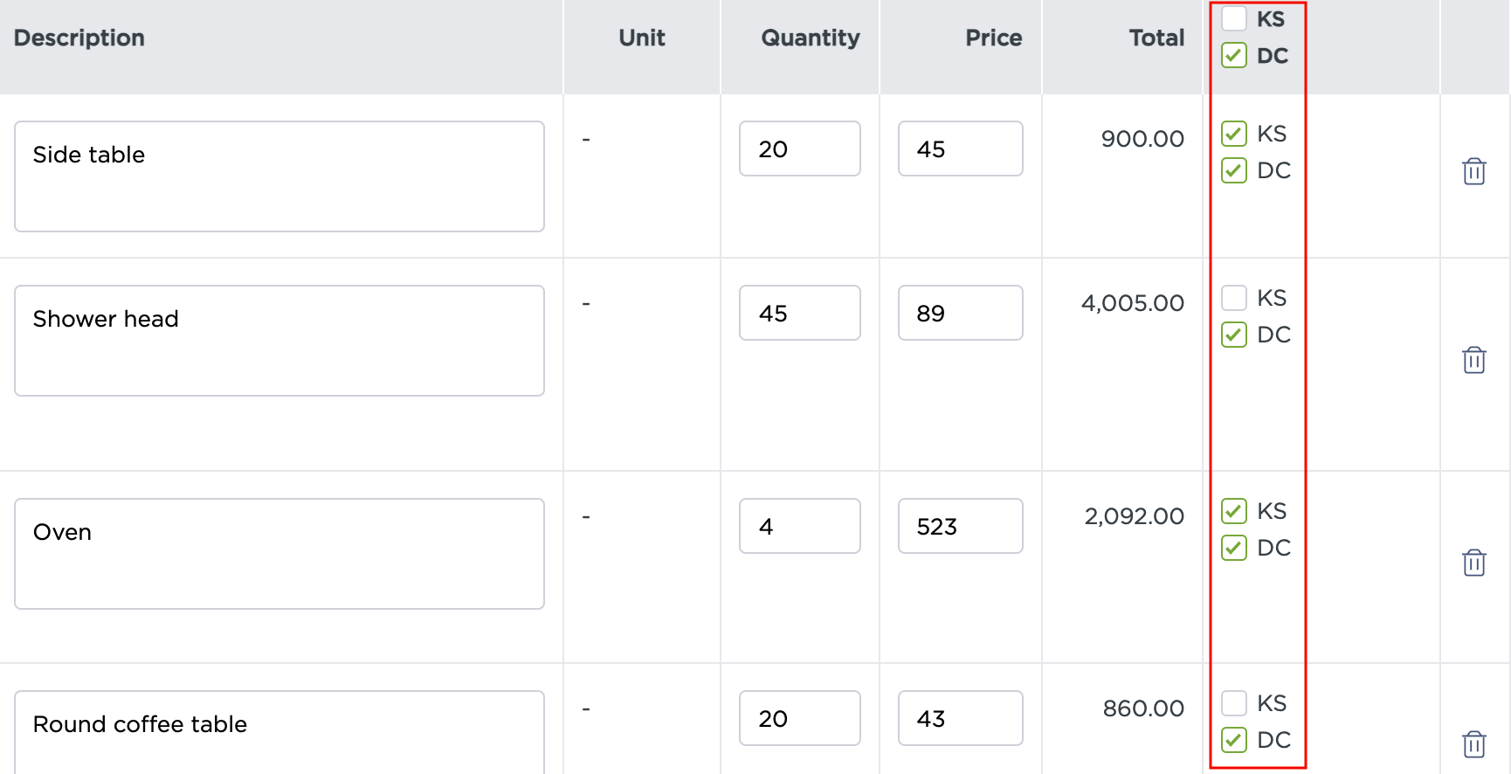Edit the Side table description field

point(279,176)
